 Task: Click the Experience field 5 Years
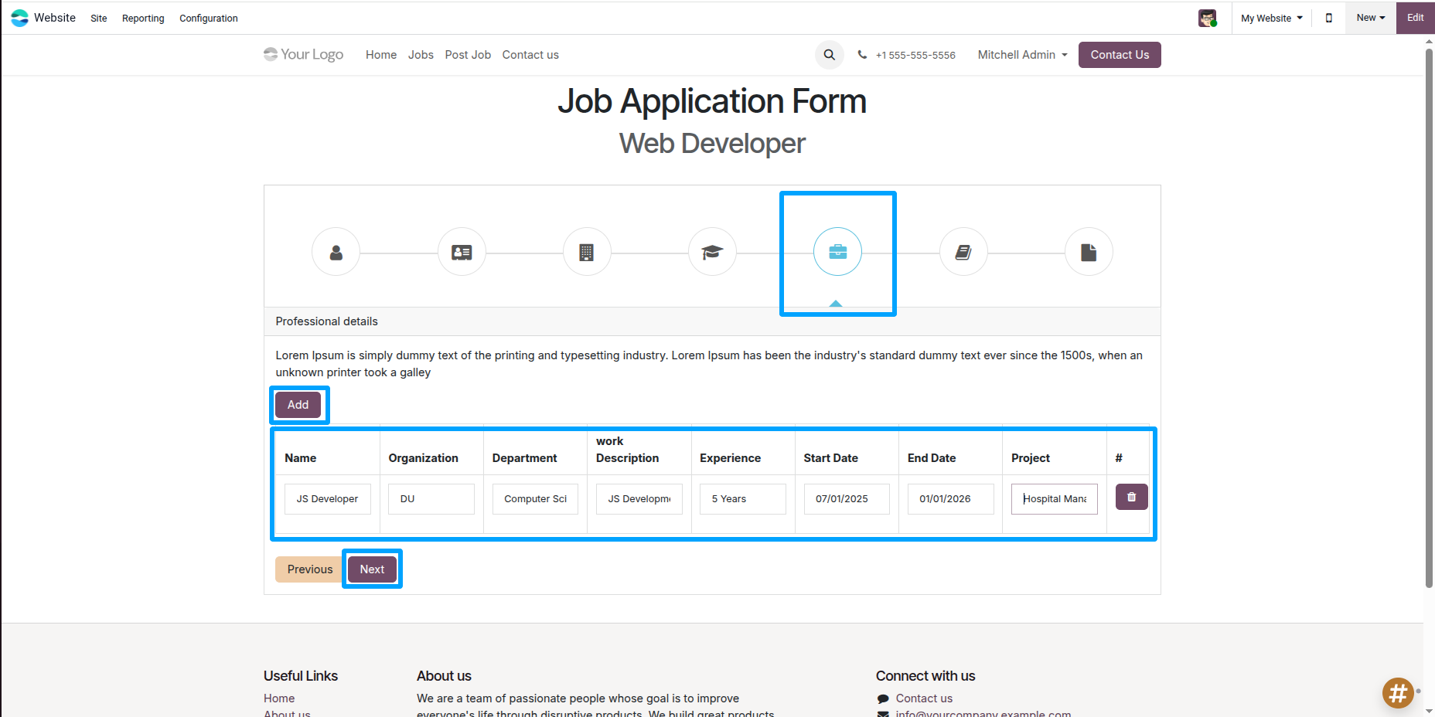click(743, 499)
